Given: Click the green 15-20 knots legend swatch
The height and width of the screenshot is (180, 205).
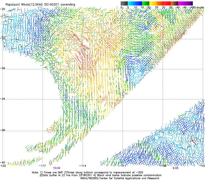Looking at the screenshot, I should (x=146, y=3).
